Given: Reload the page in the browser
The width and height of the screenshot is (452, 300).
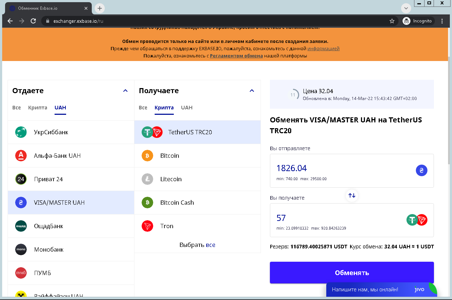Looking at the screenshot, I should (33, 21).
